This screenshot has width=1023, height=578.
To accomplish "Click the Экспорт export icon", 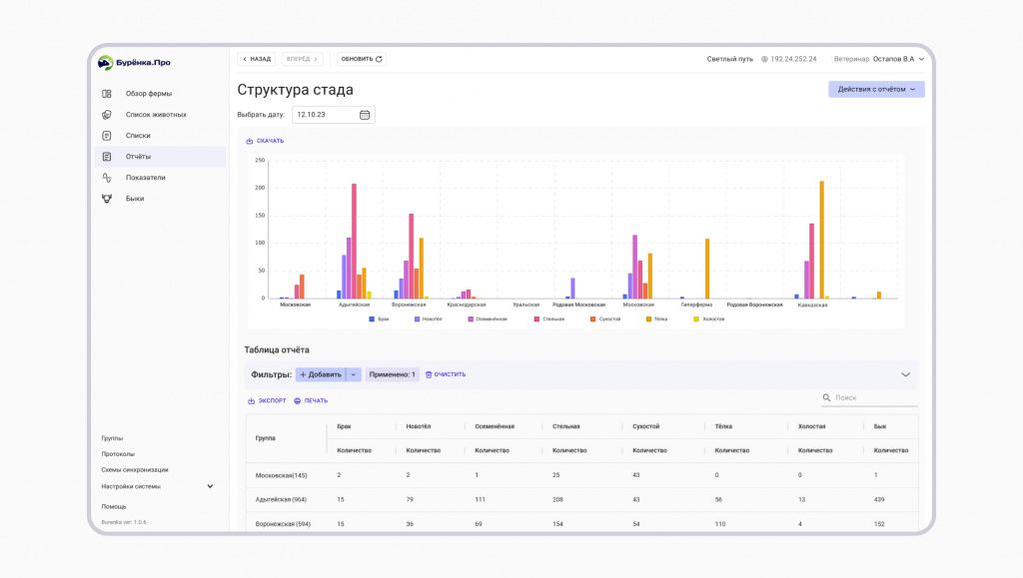I will 251,400.
